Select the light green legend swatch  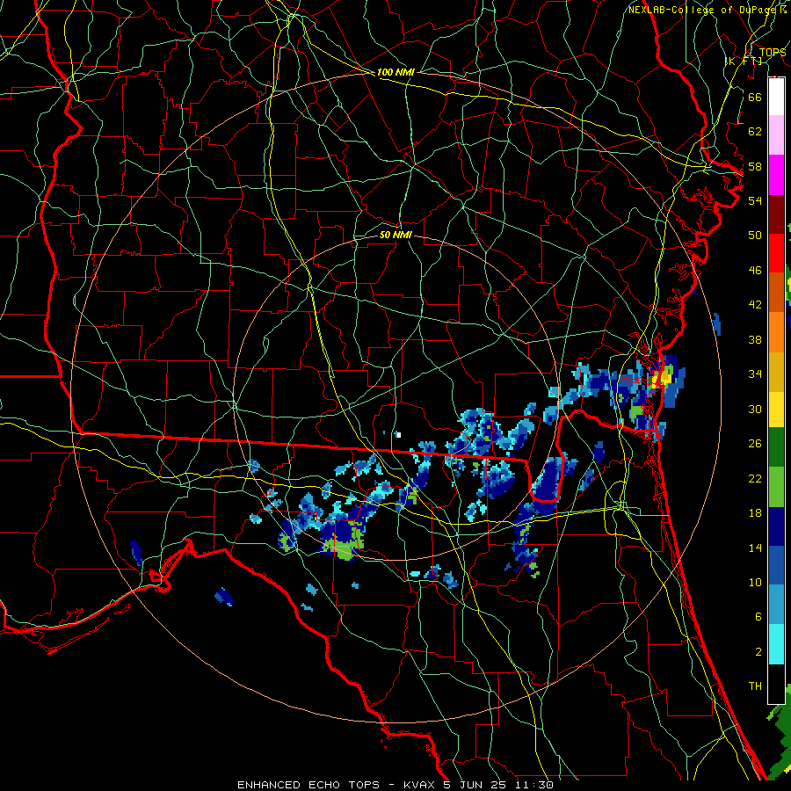point(776,487)
